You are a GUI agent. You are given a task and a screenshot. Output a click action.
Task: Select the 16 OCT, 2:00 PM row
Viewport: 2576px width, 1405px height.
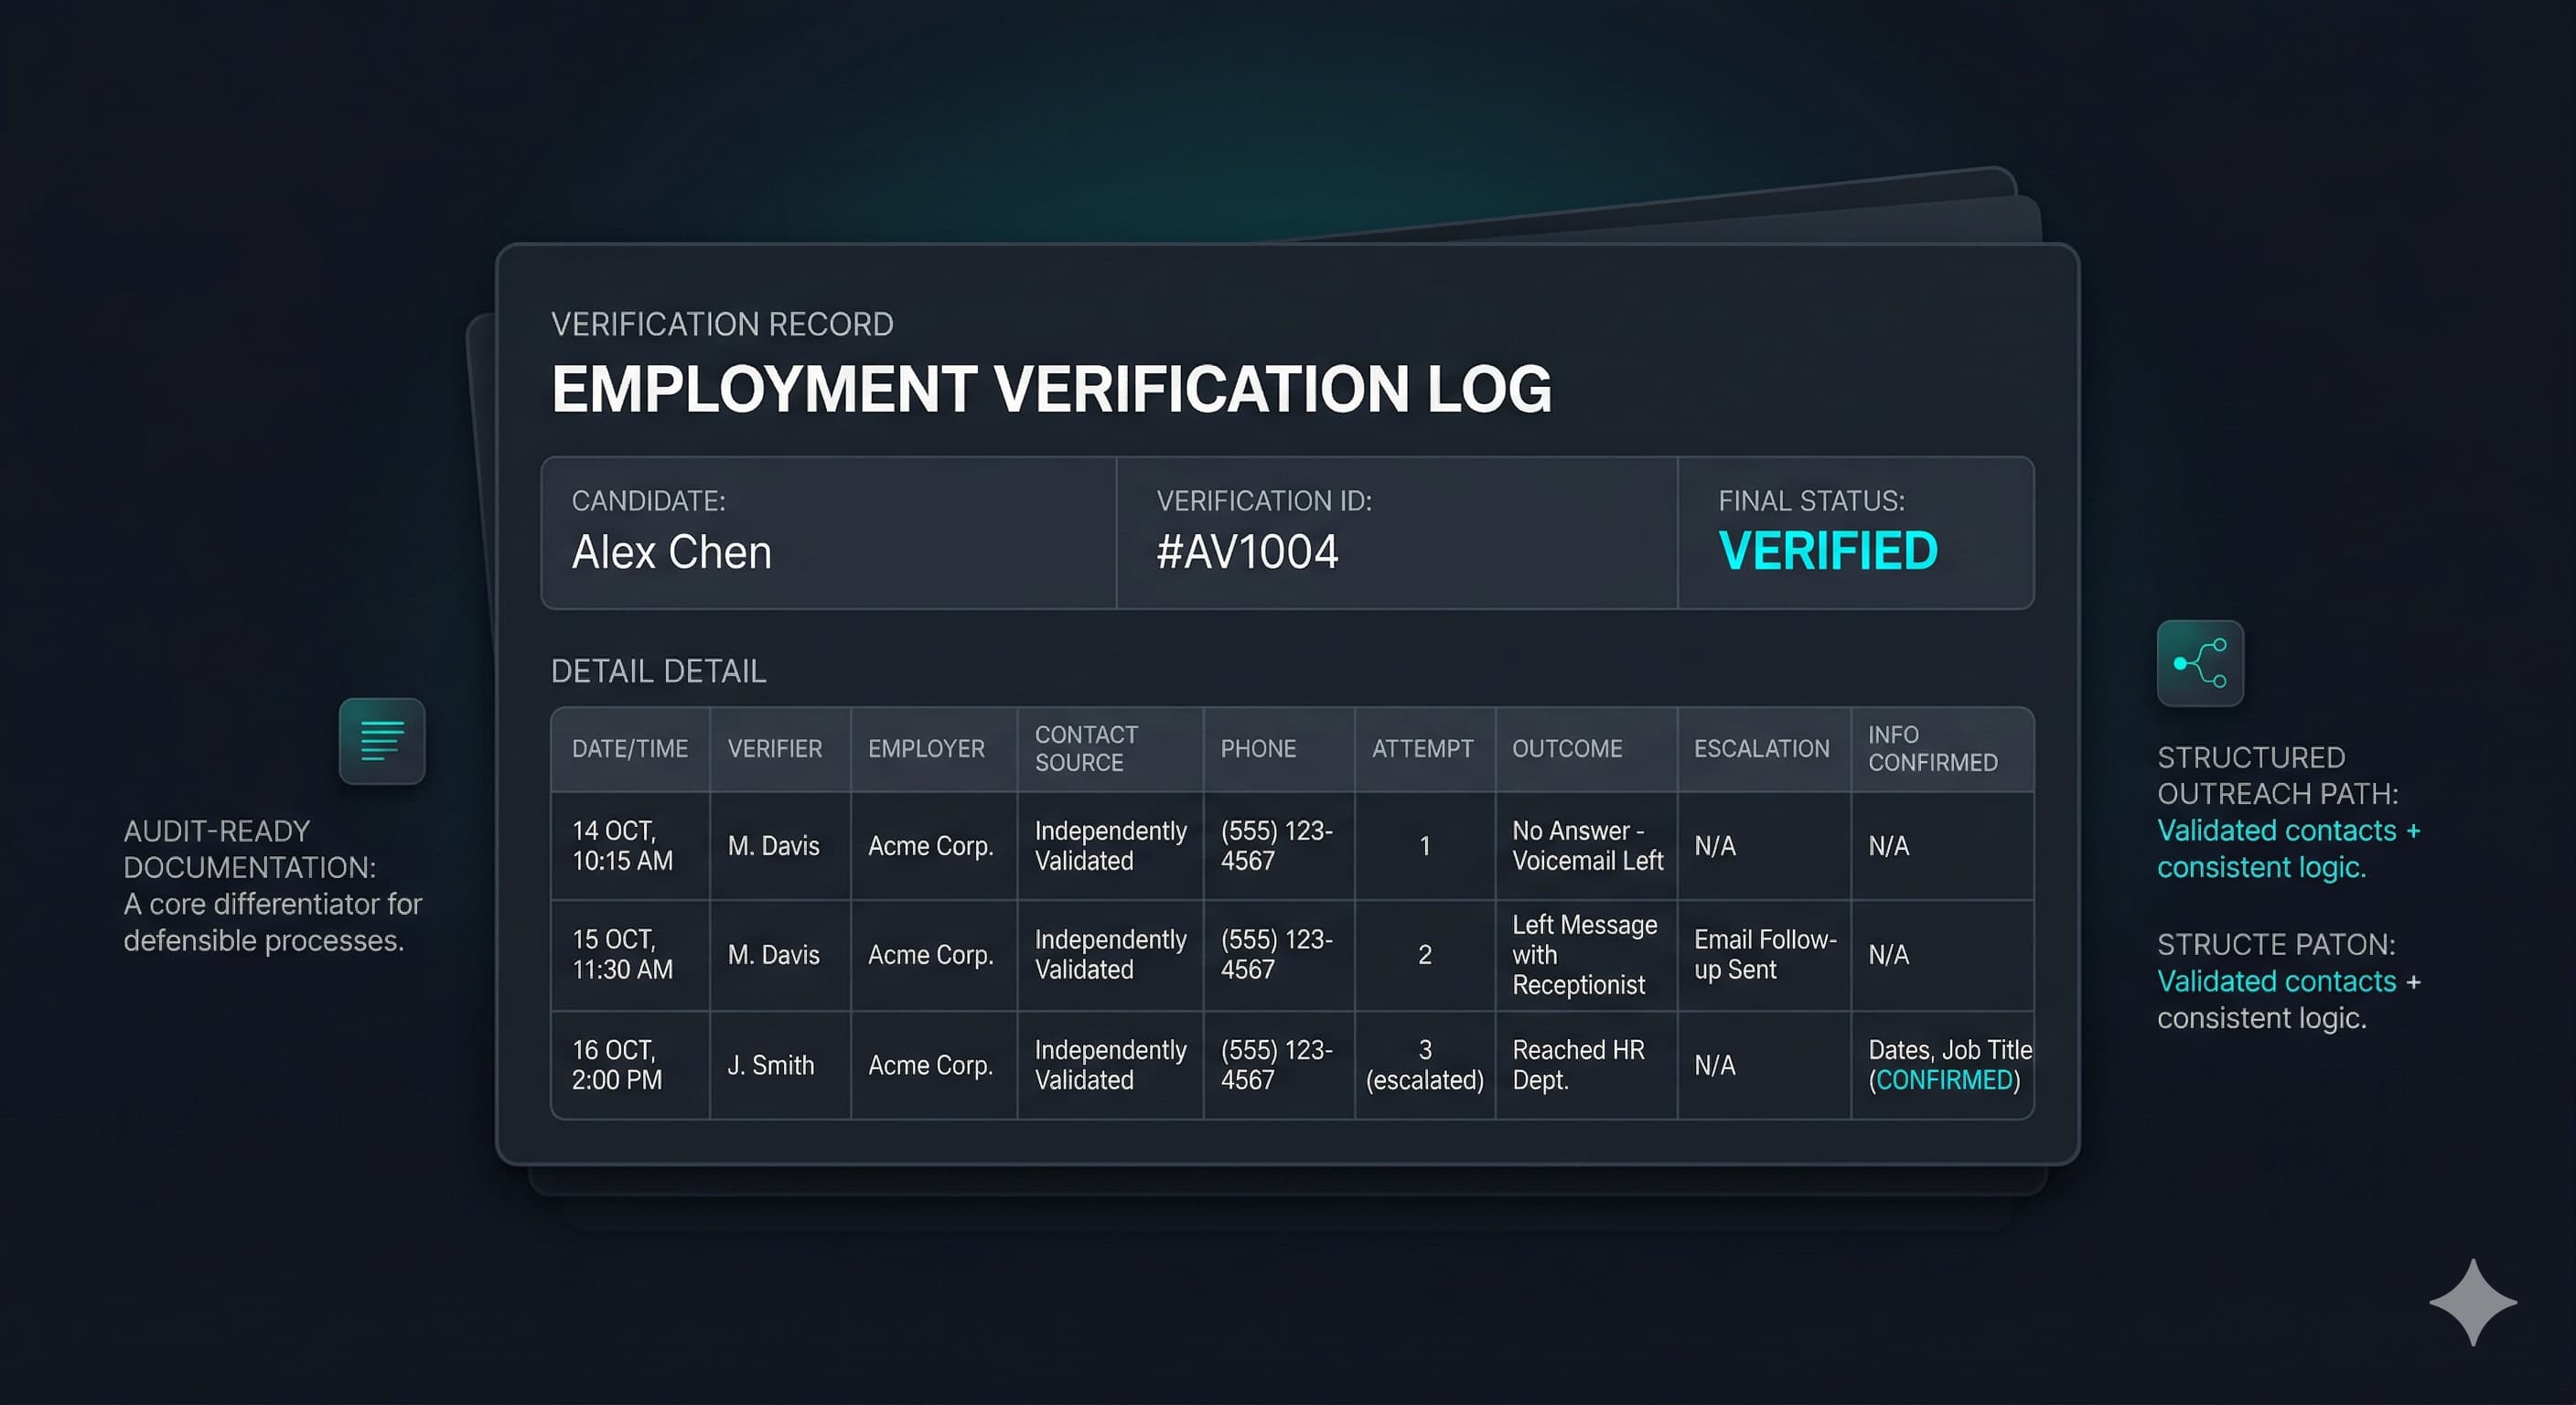(616, 1065)
